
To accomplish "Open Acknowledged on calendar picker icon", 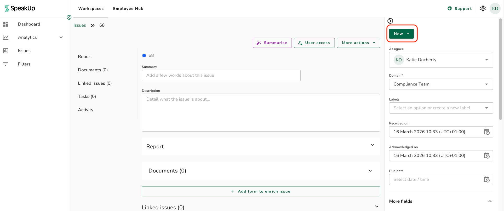I will [486, 156].
